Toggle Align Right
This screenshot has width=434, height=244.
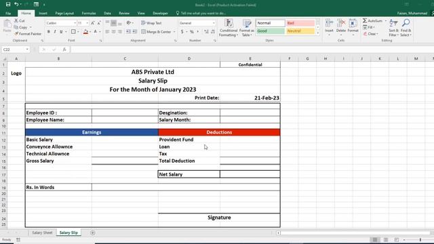[119, 32]
